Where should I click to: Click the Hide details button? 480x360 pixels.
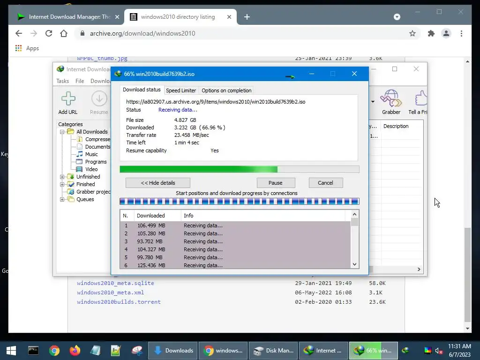tap(158, 183)
